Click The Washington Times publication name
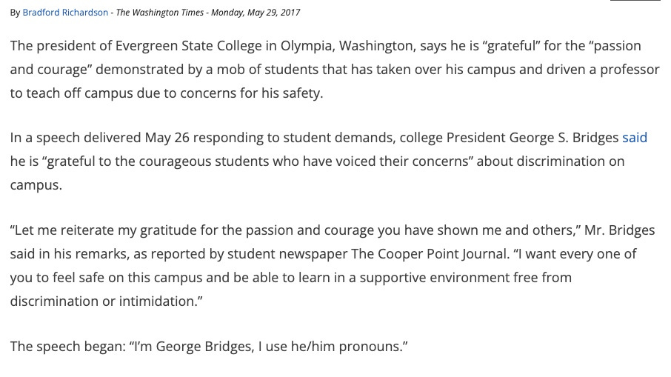The height and width of the screenshot is (377, 671). pos(160,13)
